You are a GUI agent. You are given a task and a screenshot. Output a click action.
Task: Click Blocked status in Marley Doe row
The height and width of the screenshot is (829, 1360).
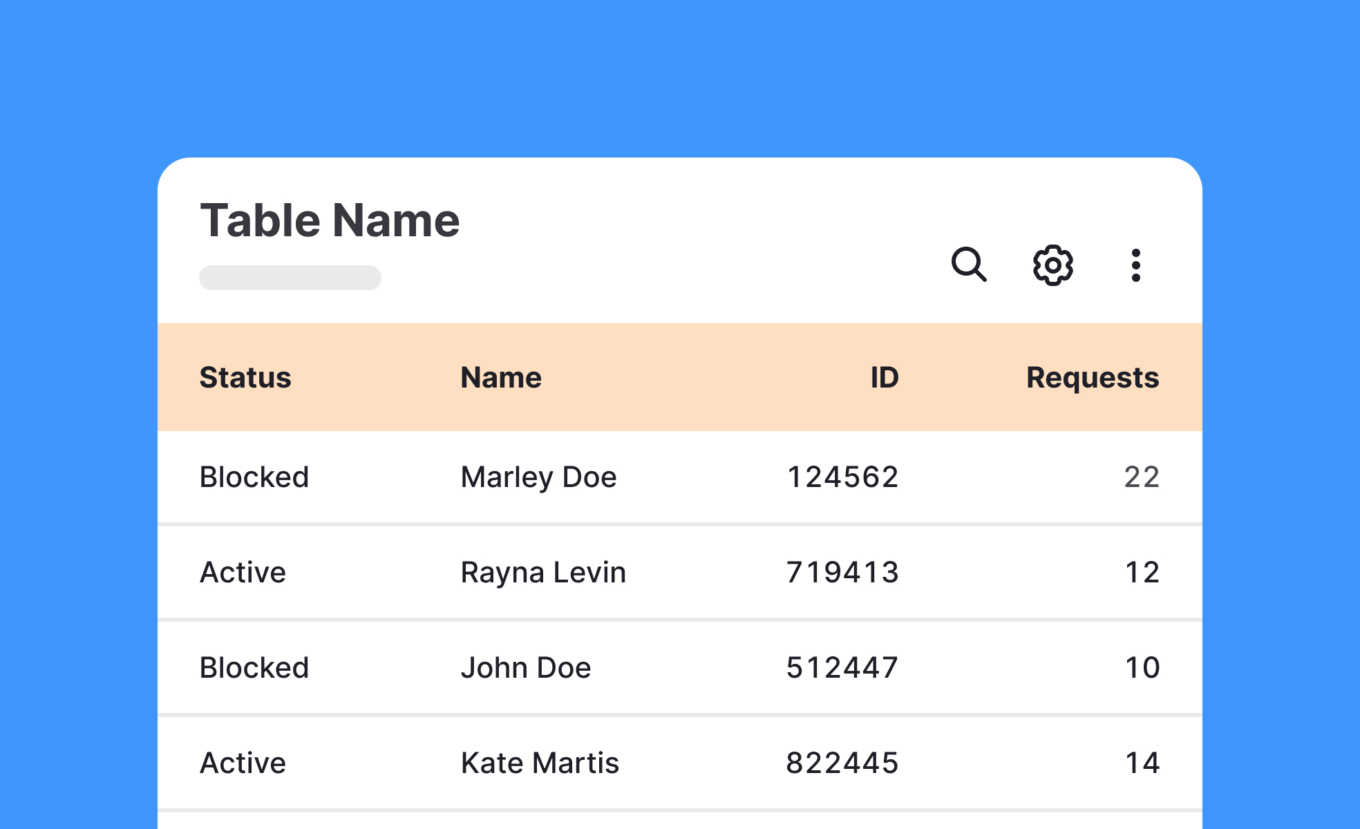pyautogui.click(x=254, y=477)
